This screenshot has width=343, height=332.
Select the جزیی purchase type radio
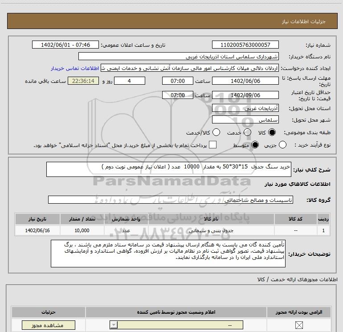(x=282, y=145)
